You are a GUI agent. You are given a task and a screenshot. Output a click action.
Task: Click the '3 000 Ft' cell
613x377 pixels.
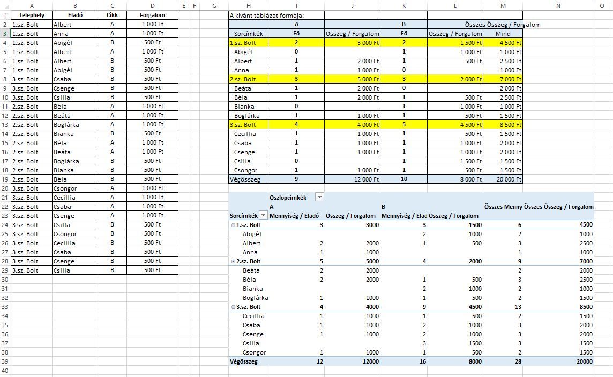[352, 43]
